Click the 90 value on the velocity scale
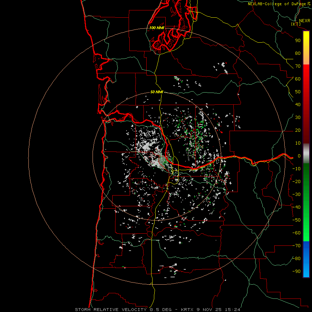The height and width of the screenshot is (312, 312). [x=298, y=41]
